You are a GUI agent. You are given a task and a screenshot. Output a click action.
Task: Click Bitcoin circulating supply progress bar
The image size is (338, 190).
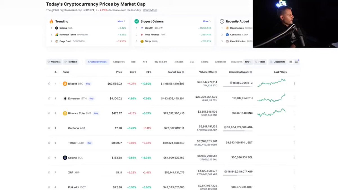pyautogui.click(x=237, y=86)
